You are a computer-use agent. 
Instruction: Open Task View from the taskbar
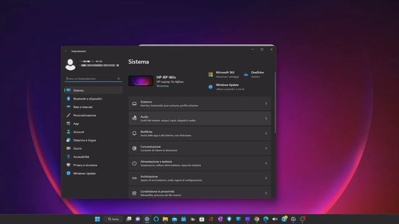click(x=129, y=219)
